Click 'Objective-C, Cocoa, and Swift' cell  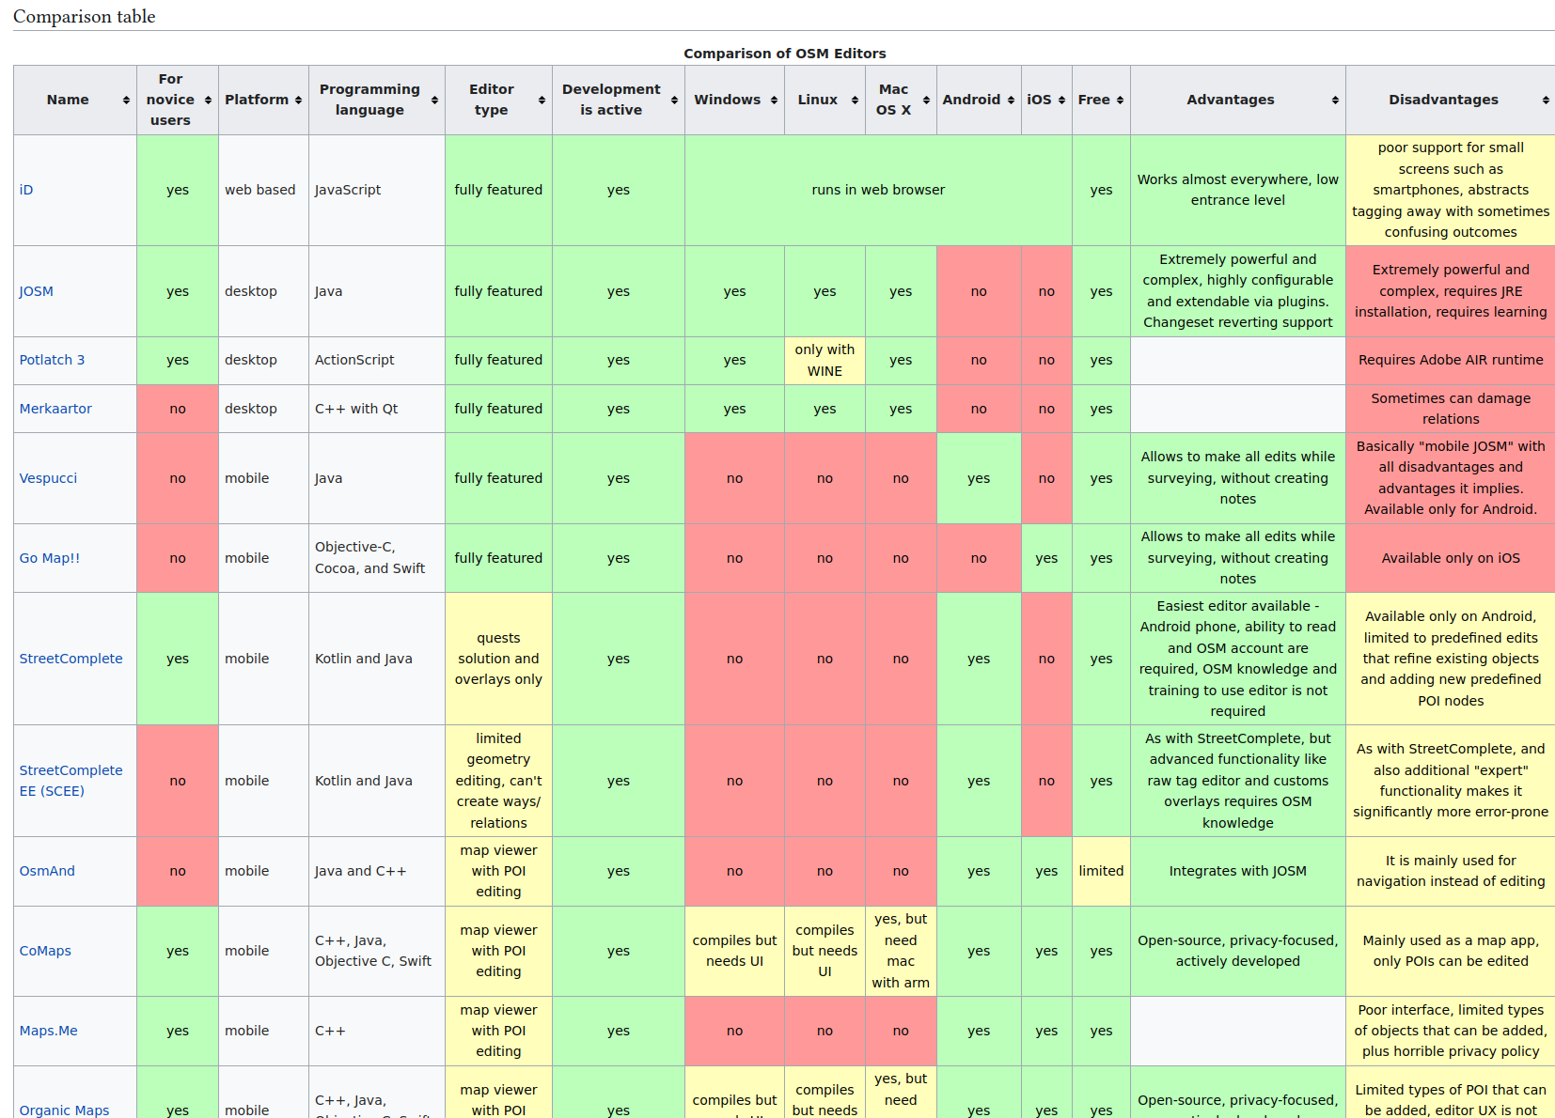click(377, 558)
